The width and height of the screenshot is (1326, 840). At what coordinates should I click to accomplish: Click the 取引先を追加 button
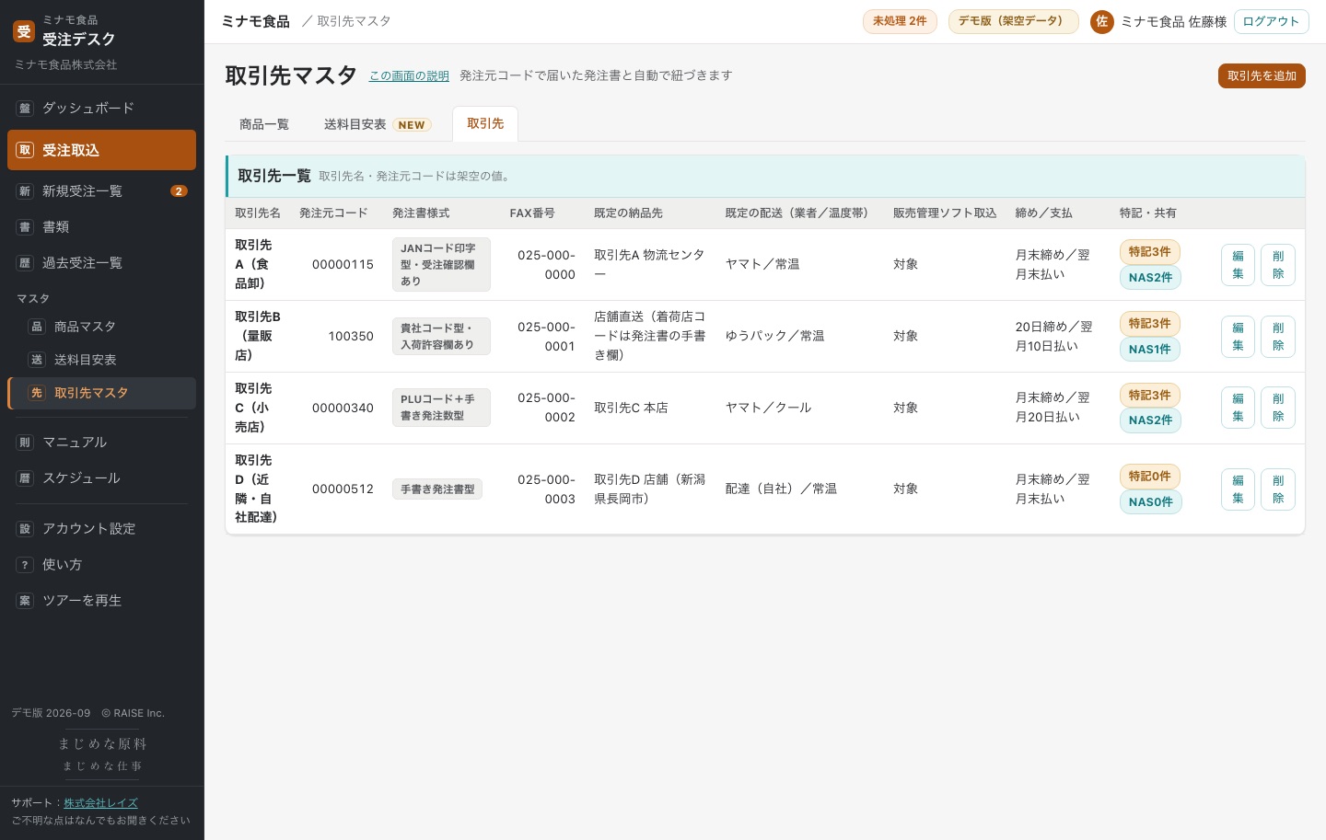pos(1262,75)
